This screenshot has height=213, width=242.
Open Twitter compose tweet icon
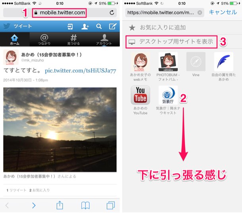point(113,26)
